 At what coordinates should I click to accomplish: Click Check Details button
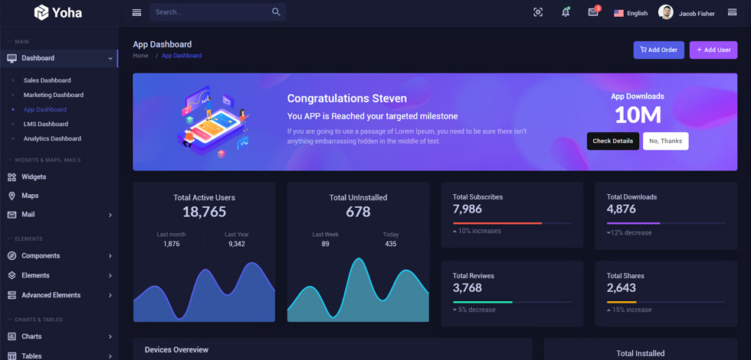click(612, 141)
